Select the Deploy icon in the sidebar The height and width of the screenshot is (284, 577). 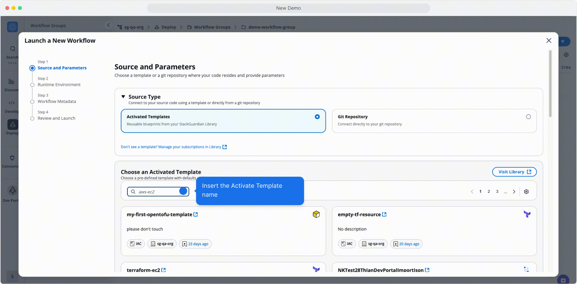(12, 125)
